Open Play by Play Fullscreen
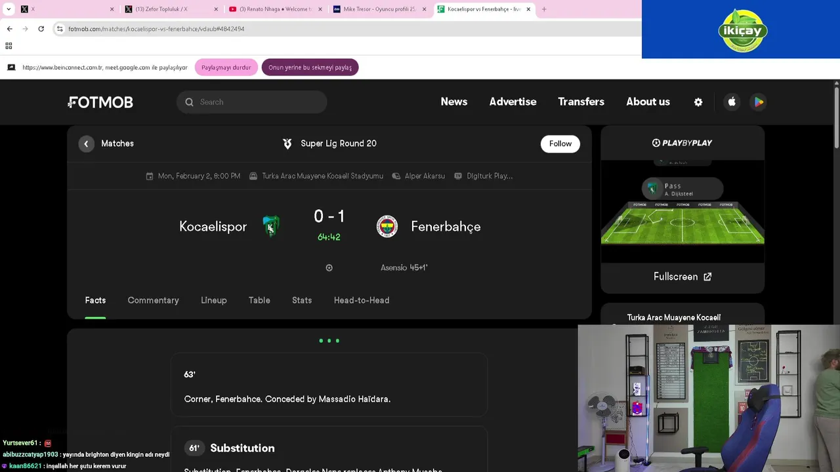840x472 pixels. click(682, 277)
